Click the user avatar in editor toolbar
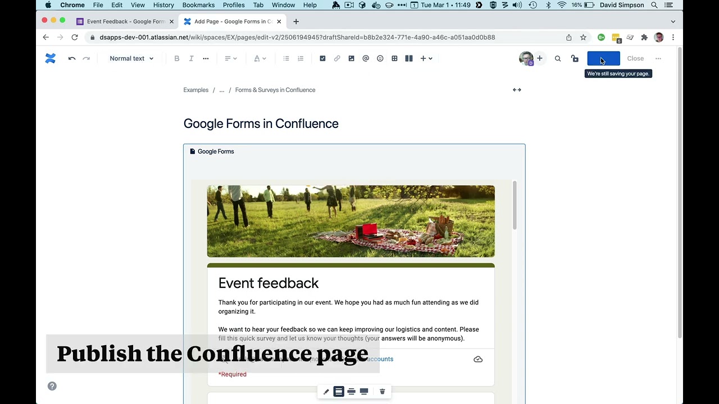The height and width of the screenshot is (404, 719). (x=526, y=58)
